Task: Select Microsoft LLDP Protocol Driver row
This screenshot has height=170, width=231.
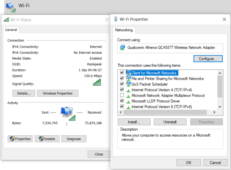Action: click(156, 101)
